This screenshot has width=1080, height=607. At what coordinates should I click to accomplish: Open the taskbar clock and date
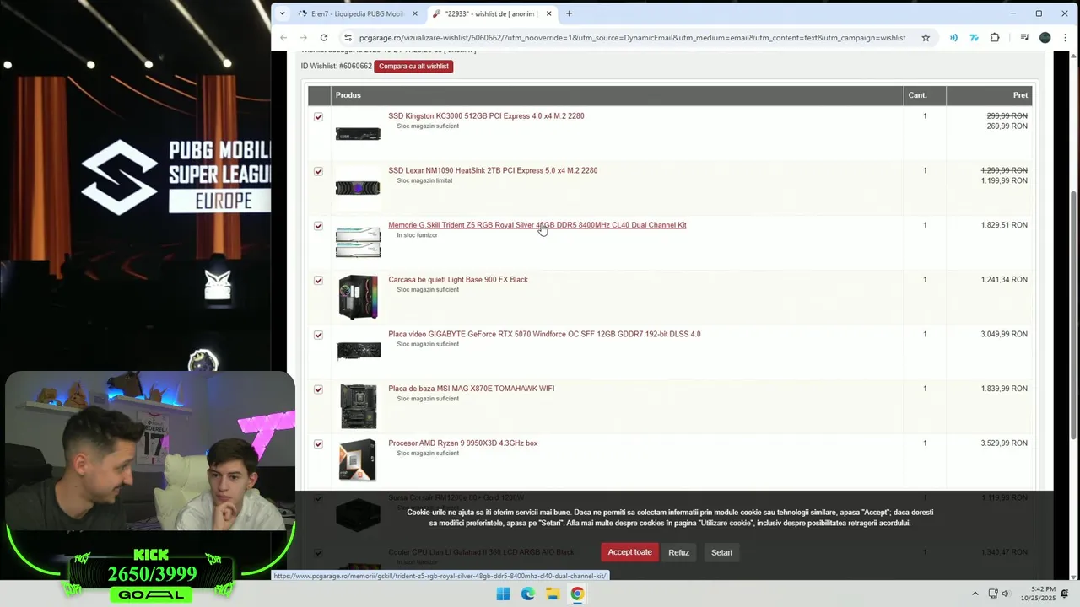(x=1037, y=594)
